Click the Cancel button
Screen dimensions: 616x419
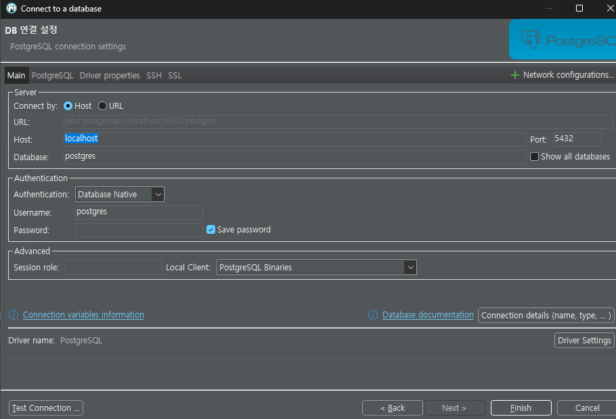pyautogui.click(x=587, y=408)
